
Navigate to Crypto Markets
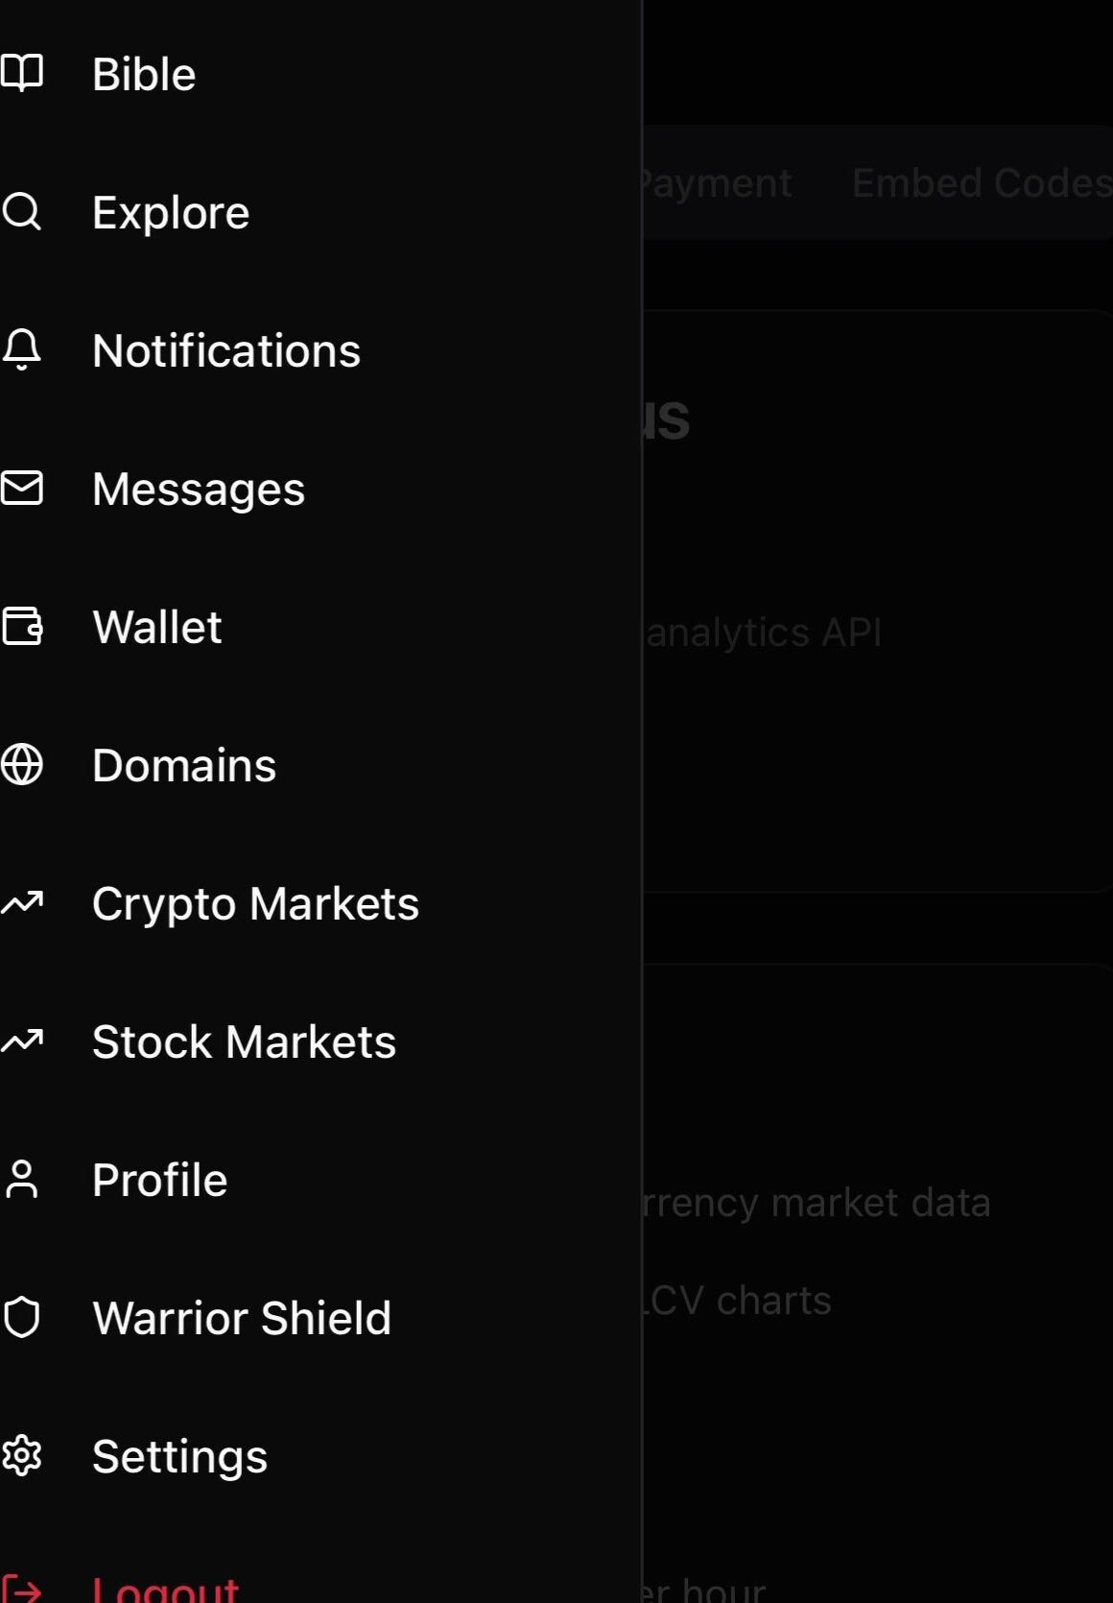[x=255, y=904]
